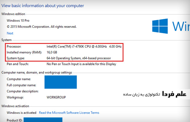The image size is (190, 122).
Task: Select the 16,0 GB memory value
Action: point(52,52)
